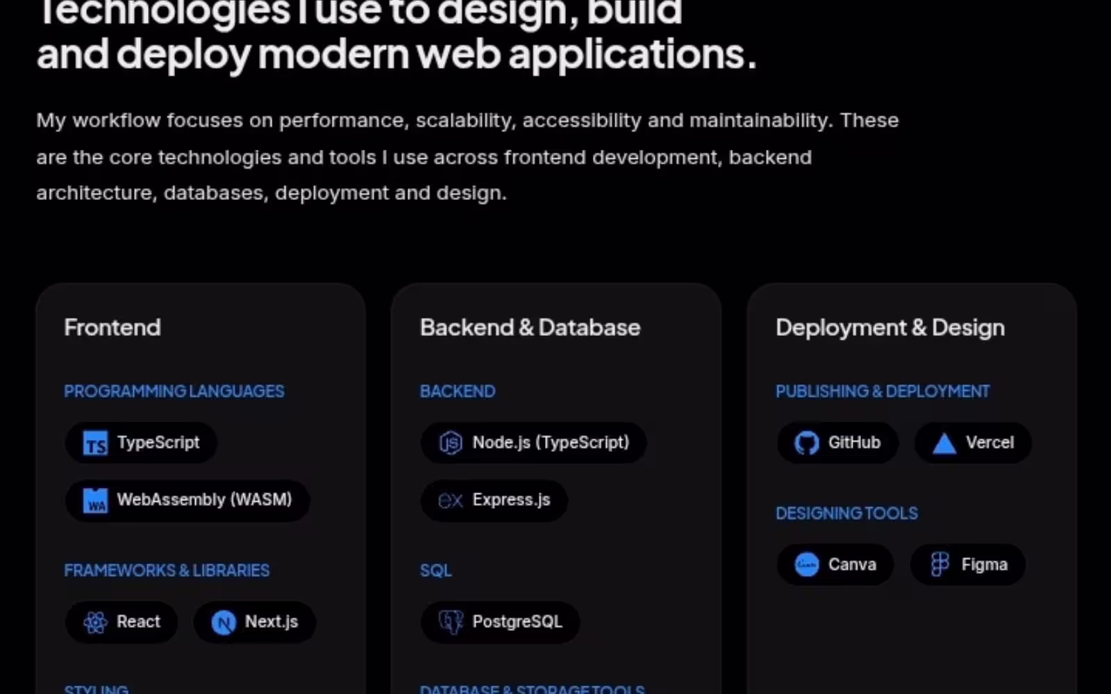Image resolution: width=1111 pixels, height=694 pixels.
Task: Click the WebAssembly WA logo icon
Action: pos(95,500)
